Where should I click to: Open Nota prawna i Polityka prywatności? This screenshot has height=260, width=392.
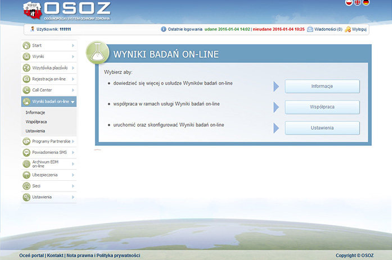tap(103, 256)
